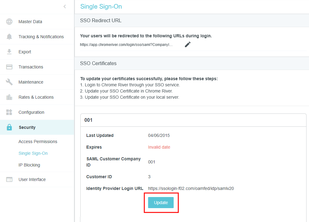Click the Identity Provider Login URL value
This screenshot has height=222, width=309.
[x=191, y=188]
